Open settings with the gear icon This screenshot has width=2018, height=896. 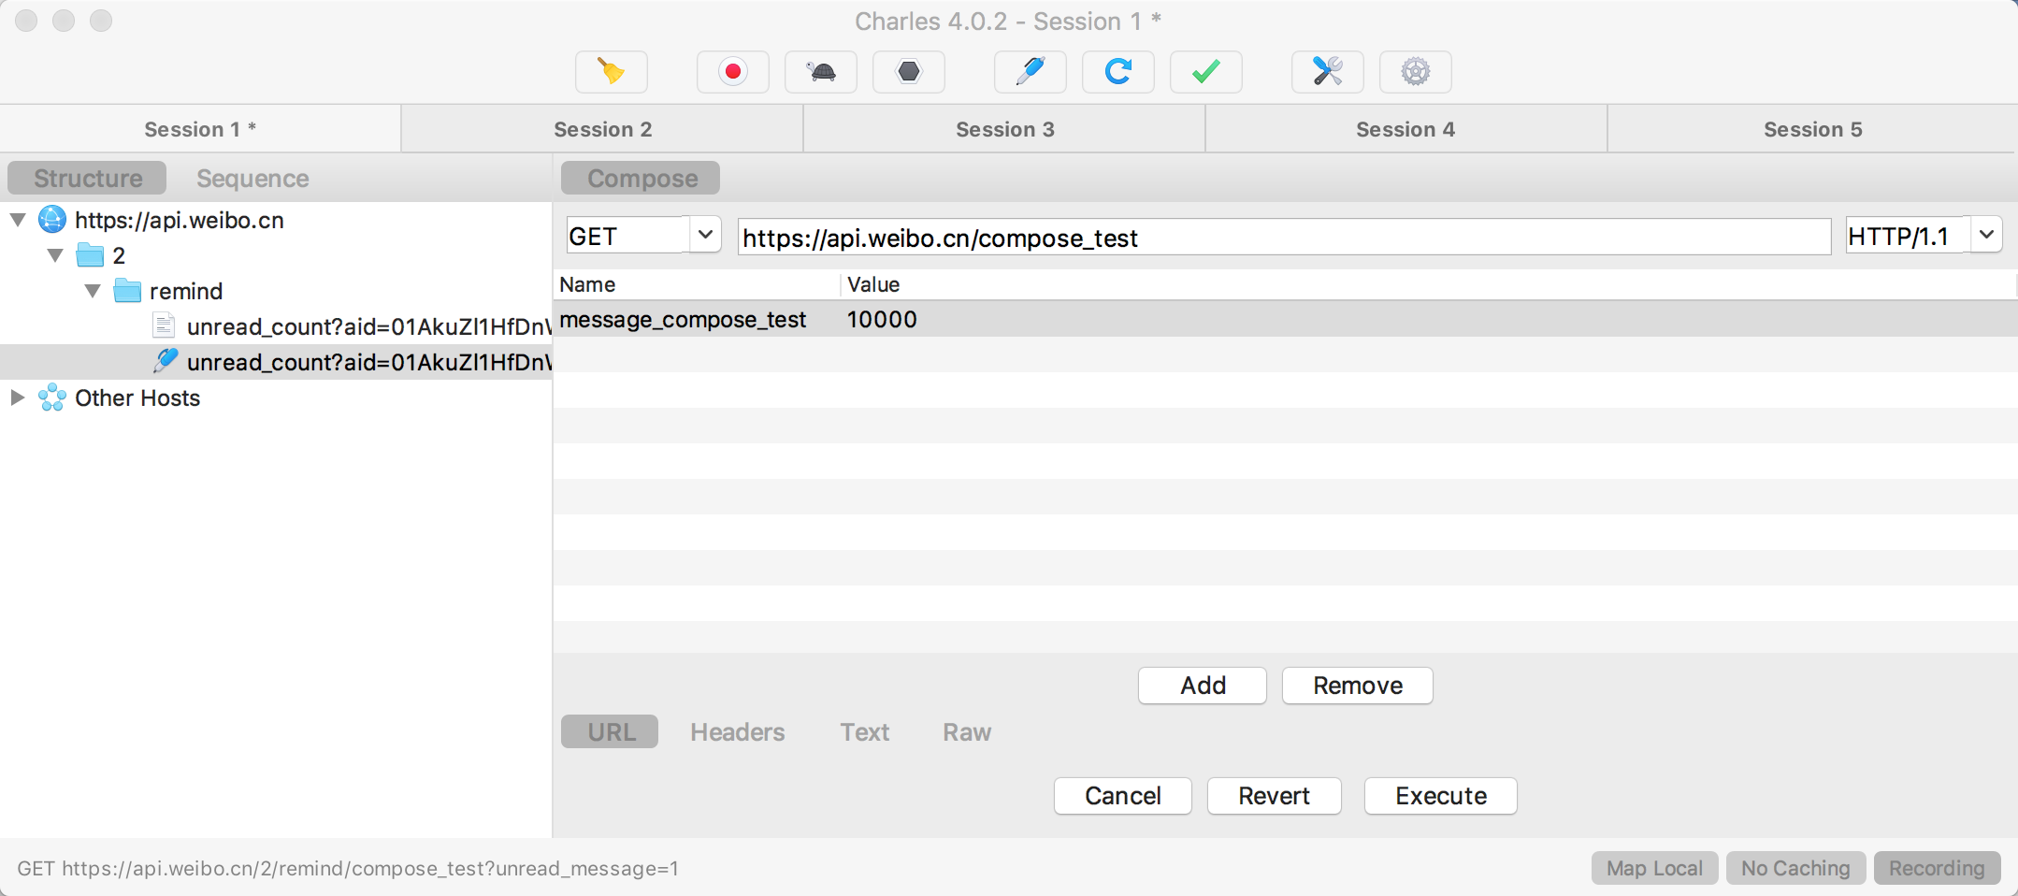[1416, 72]
